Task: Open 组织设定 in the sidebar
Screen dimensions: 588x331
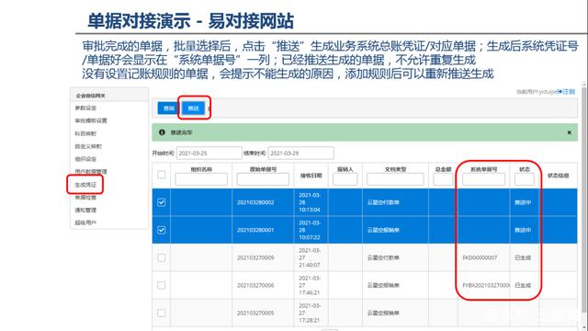Action: point(85,159)
